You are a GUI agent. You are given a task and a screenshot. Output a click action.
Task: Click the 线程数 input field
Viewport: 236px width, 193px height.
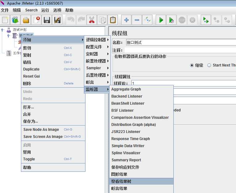pyautogui.click(x=184, y=83)
